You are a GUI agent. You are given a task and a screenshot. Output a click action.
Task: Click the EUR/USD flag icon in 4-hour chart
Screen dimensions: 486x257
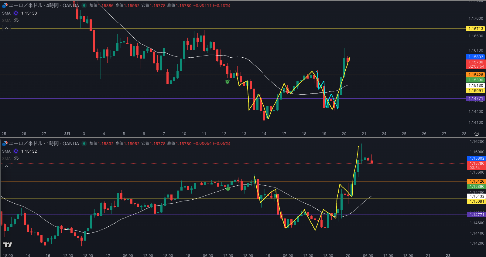coord(5,5)
